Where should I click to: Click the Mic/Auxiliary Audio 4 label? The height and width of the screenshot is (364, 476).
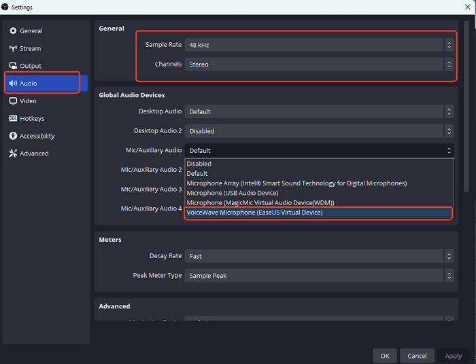click(151, 208)
